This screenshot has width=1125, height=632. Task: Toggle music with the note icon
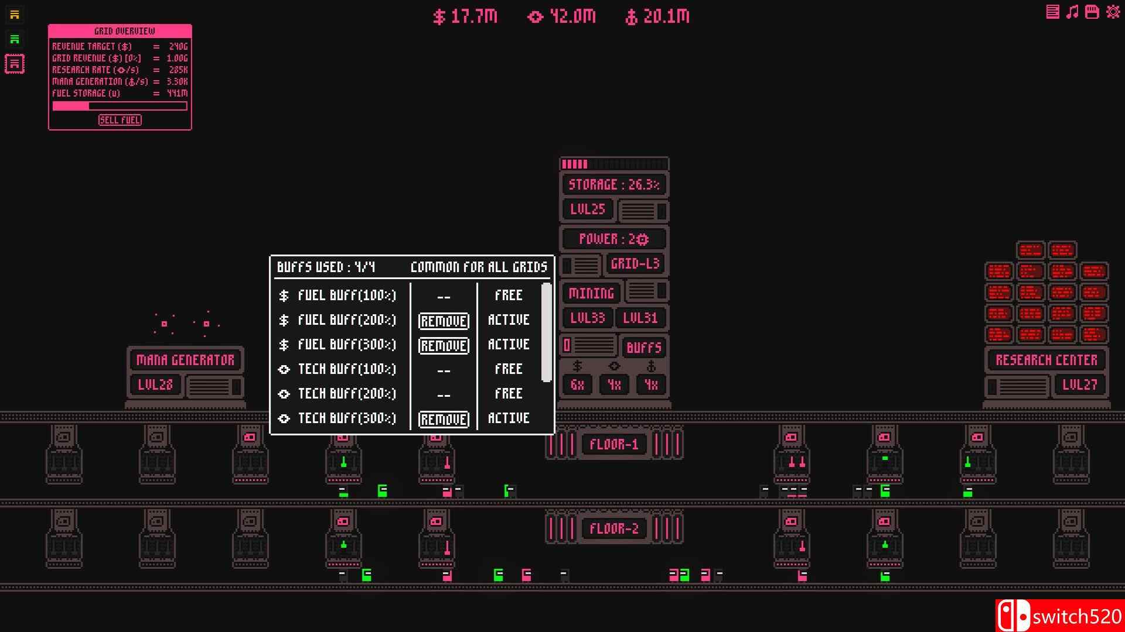pyautogui.click(x=1072, y=12)
